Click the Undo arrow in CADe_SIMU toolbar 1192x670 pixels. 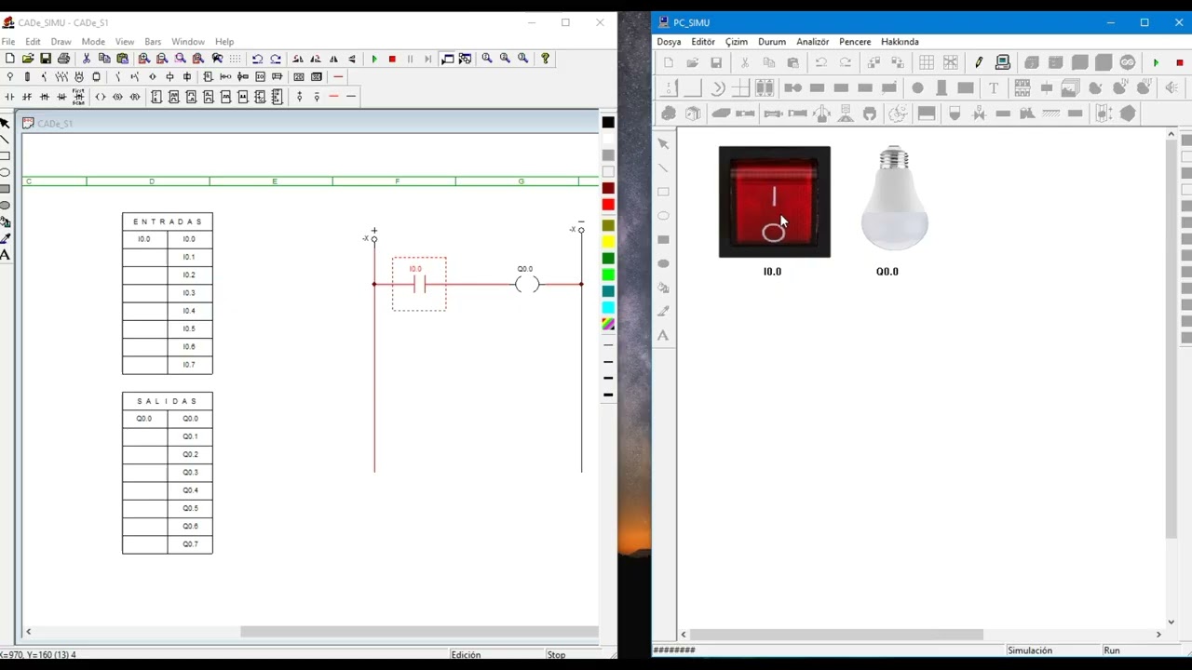coord(257,59)
